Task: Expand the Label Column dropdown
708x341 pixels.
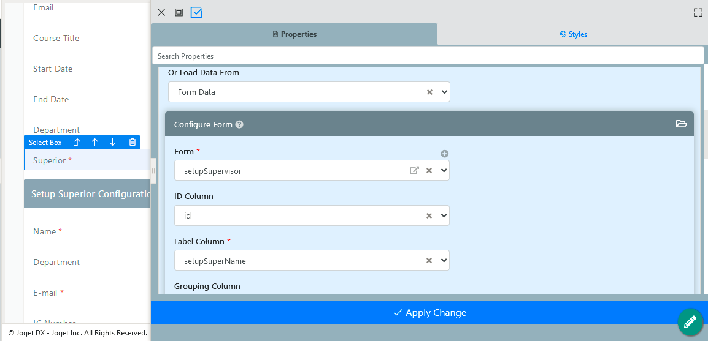Action: tap(445, 260)
